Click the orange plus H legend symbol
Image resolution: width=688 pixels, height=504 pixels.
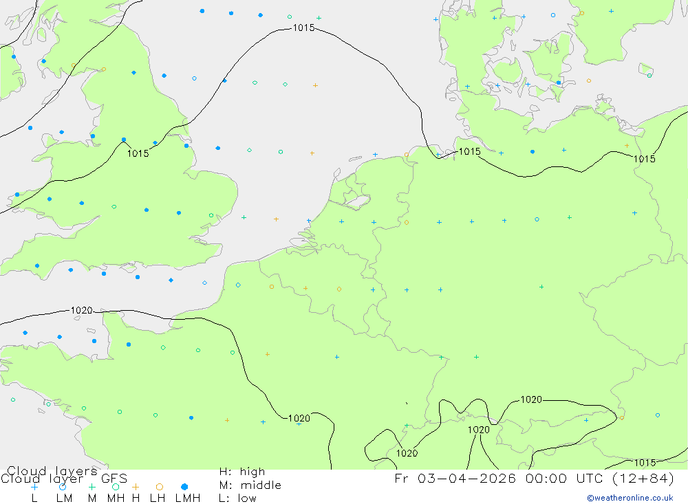(136, 487)
